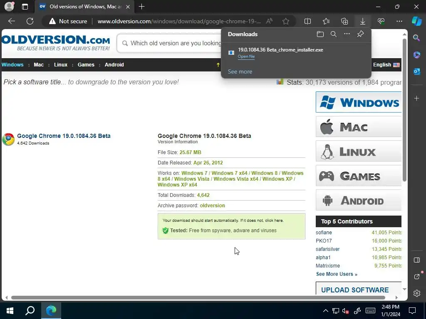The height and width of the screenshot is (319, 426).
Task: Open more options in Downloads panel
Action: [347, 34]
